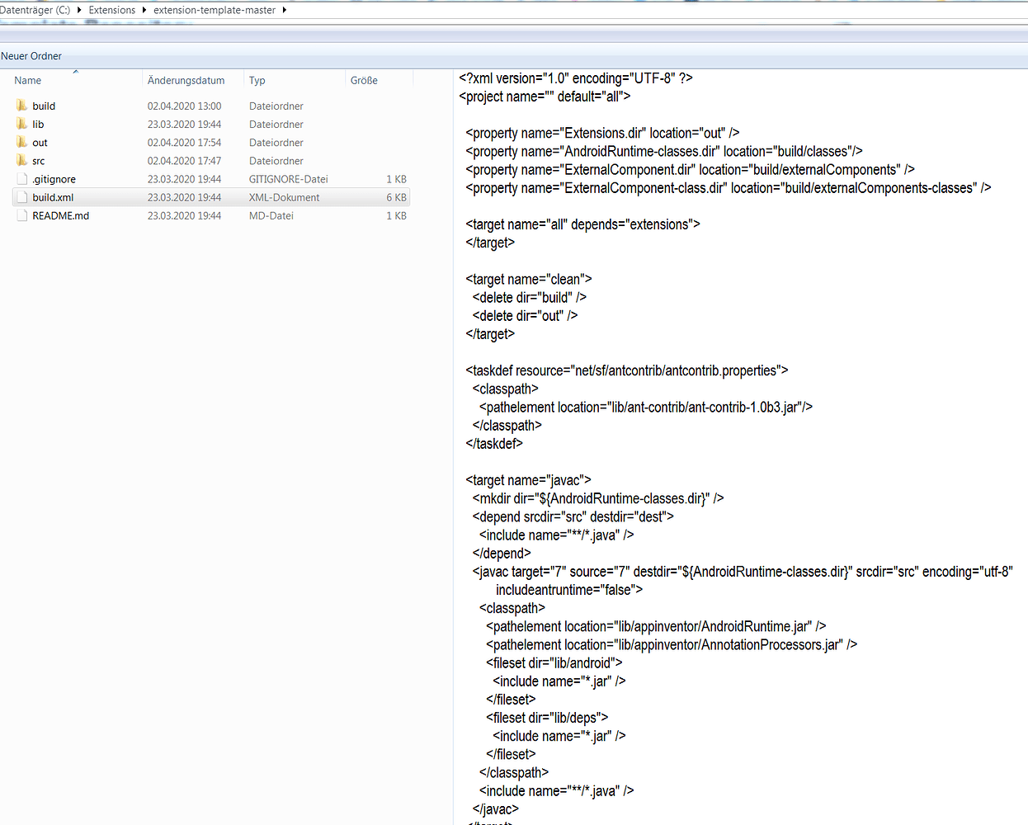Click the build.xml file icon

[x=22, y=197]
